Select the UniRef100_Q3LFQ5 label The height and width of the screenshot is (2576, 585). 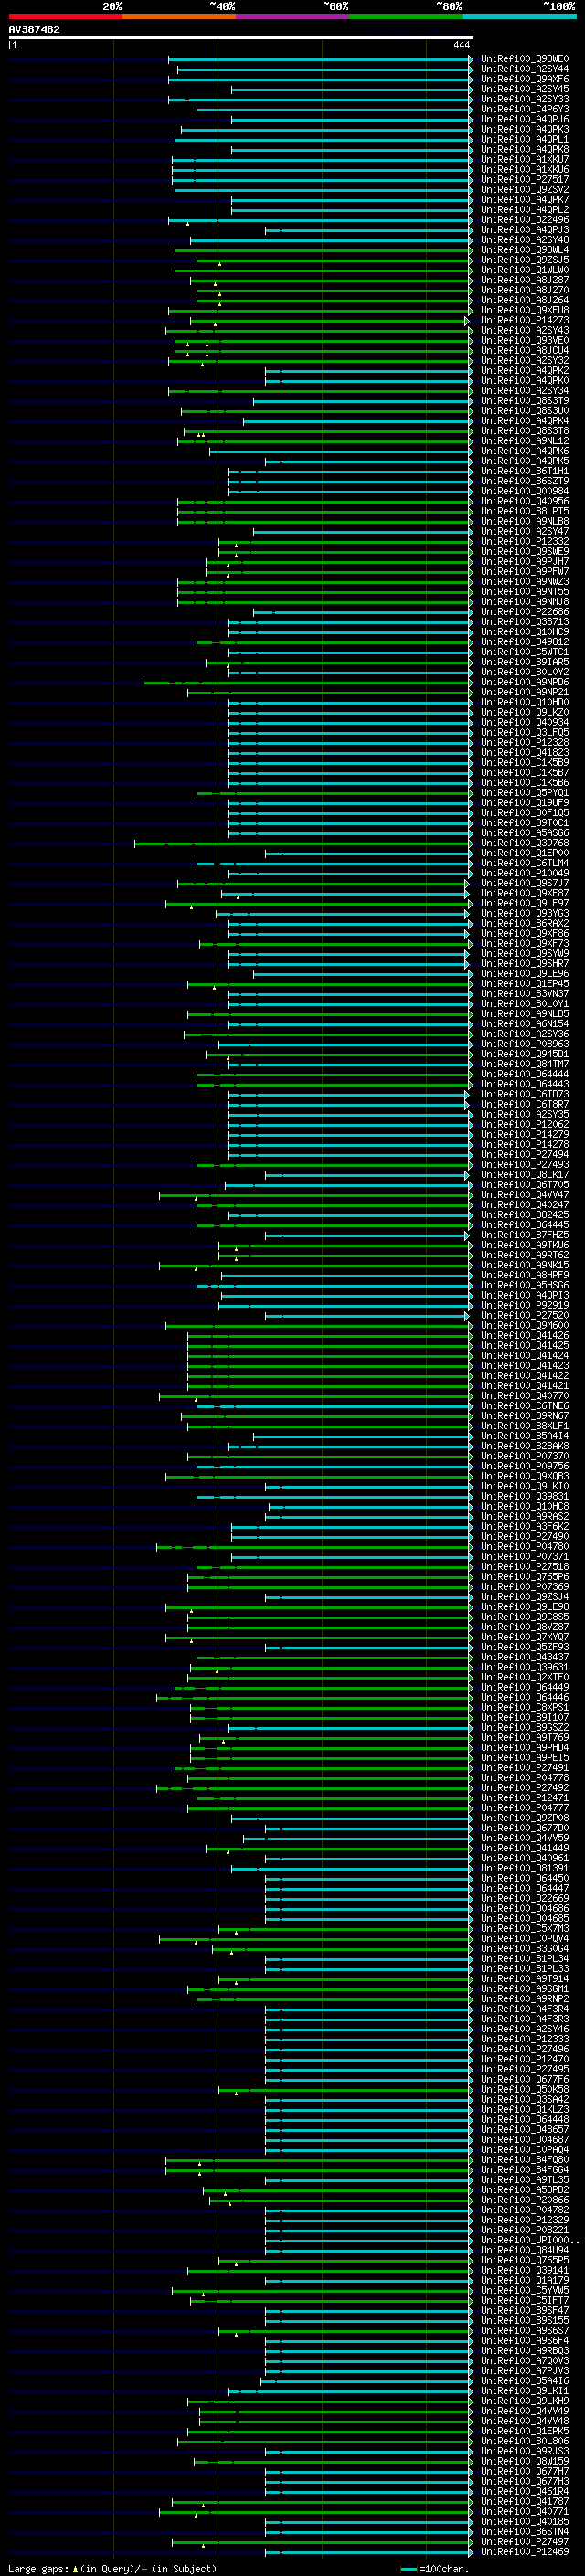point(524,732)
